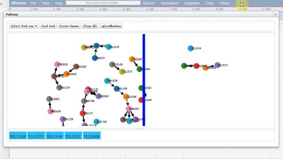The image size is (283, 159).
Task: Click the olive node at top-left of cluster
Action: tap(84, 47)
